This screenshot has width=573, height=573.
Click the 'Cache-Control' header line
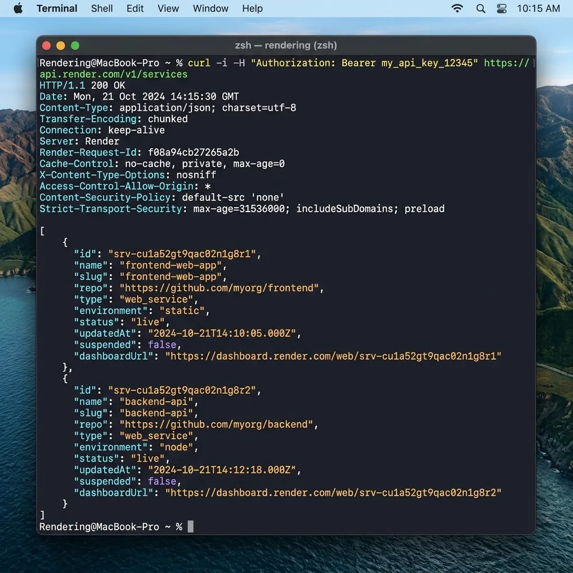click(162, 164)
